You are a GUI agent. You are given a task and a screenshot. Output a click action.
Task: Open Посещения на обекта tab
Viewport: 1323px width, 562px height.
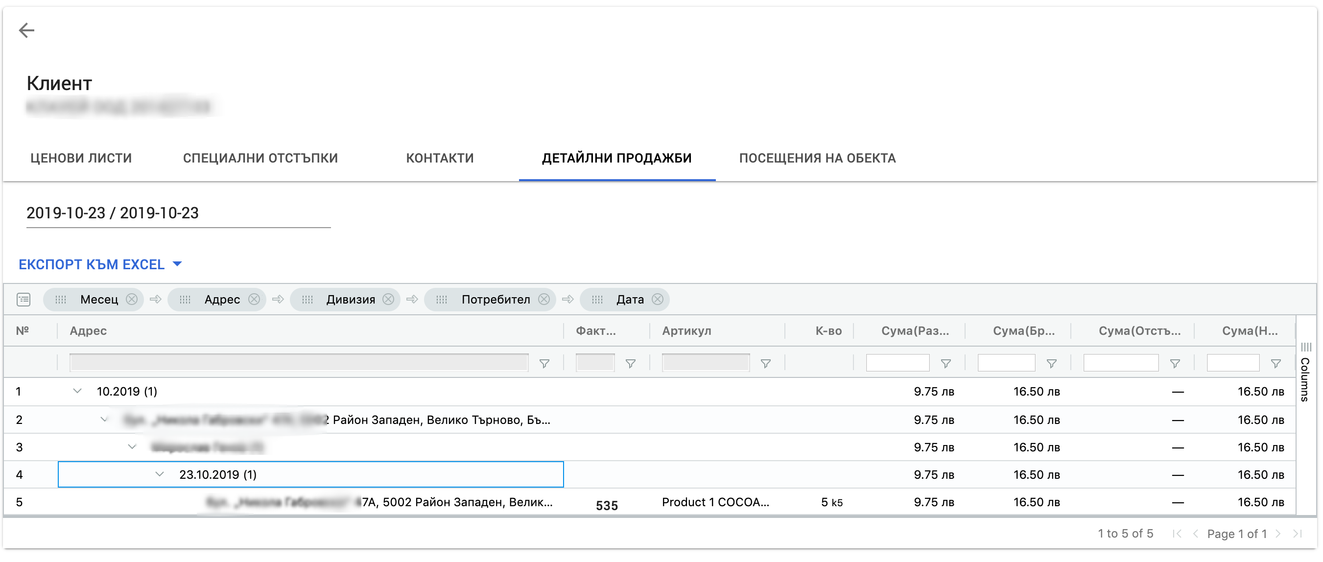click(x=817, y=158)
